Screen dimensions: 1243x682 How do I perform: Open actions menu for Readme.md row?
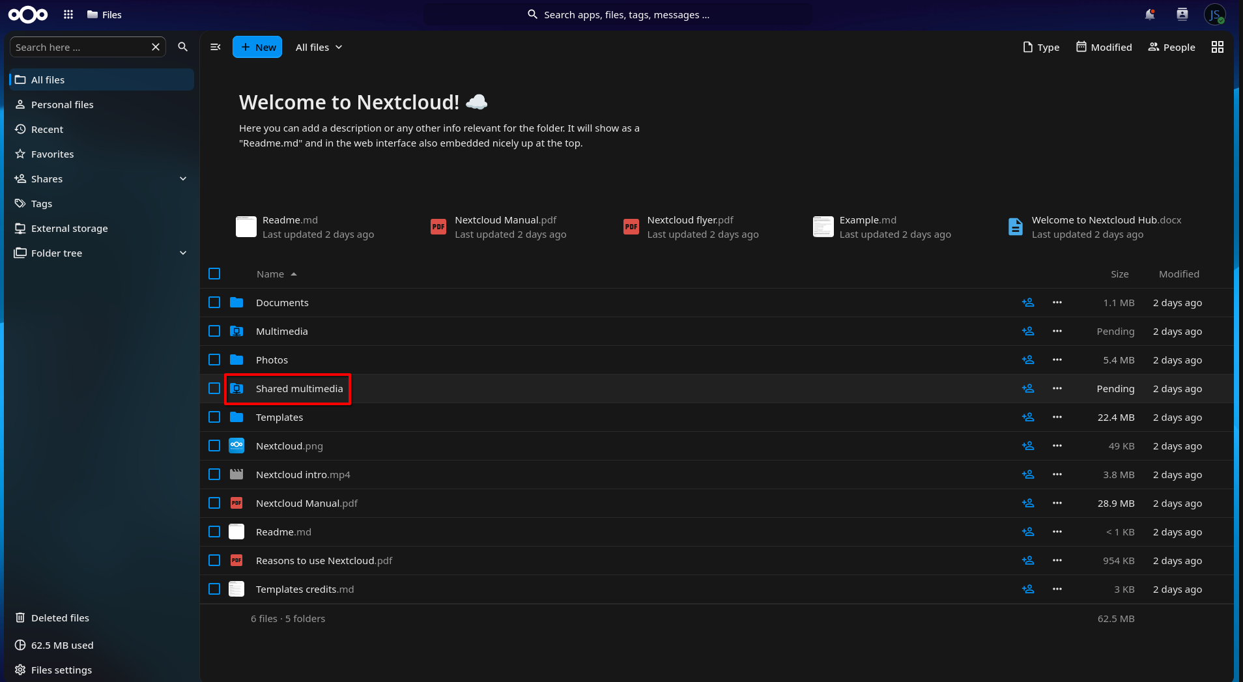click(1057, 532)
